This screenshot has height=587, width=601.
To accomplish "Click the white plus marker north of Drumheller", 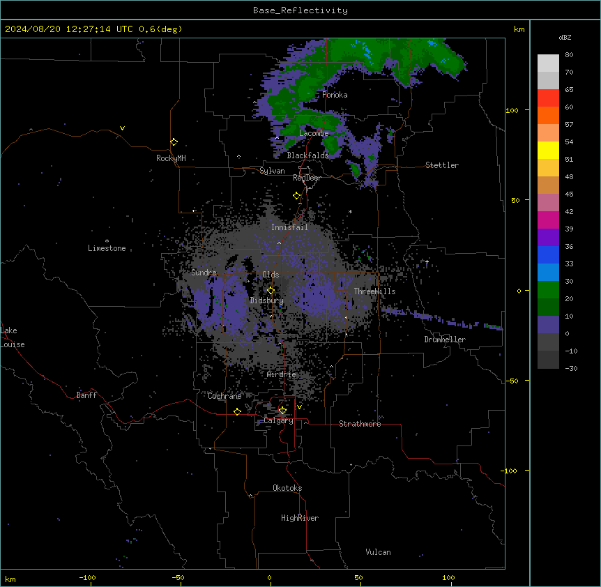I will 427,261.
